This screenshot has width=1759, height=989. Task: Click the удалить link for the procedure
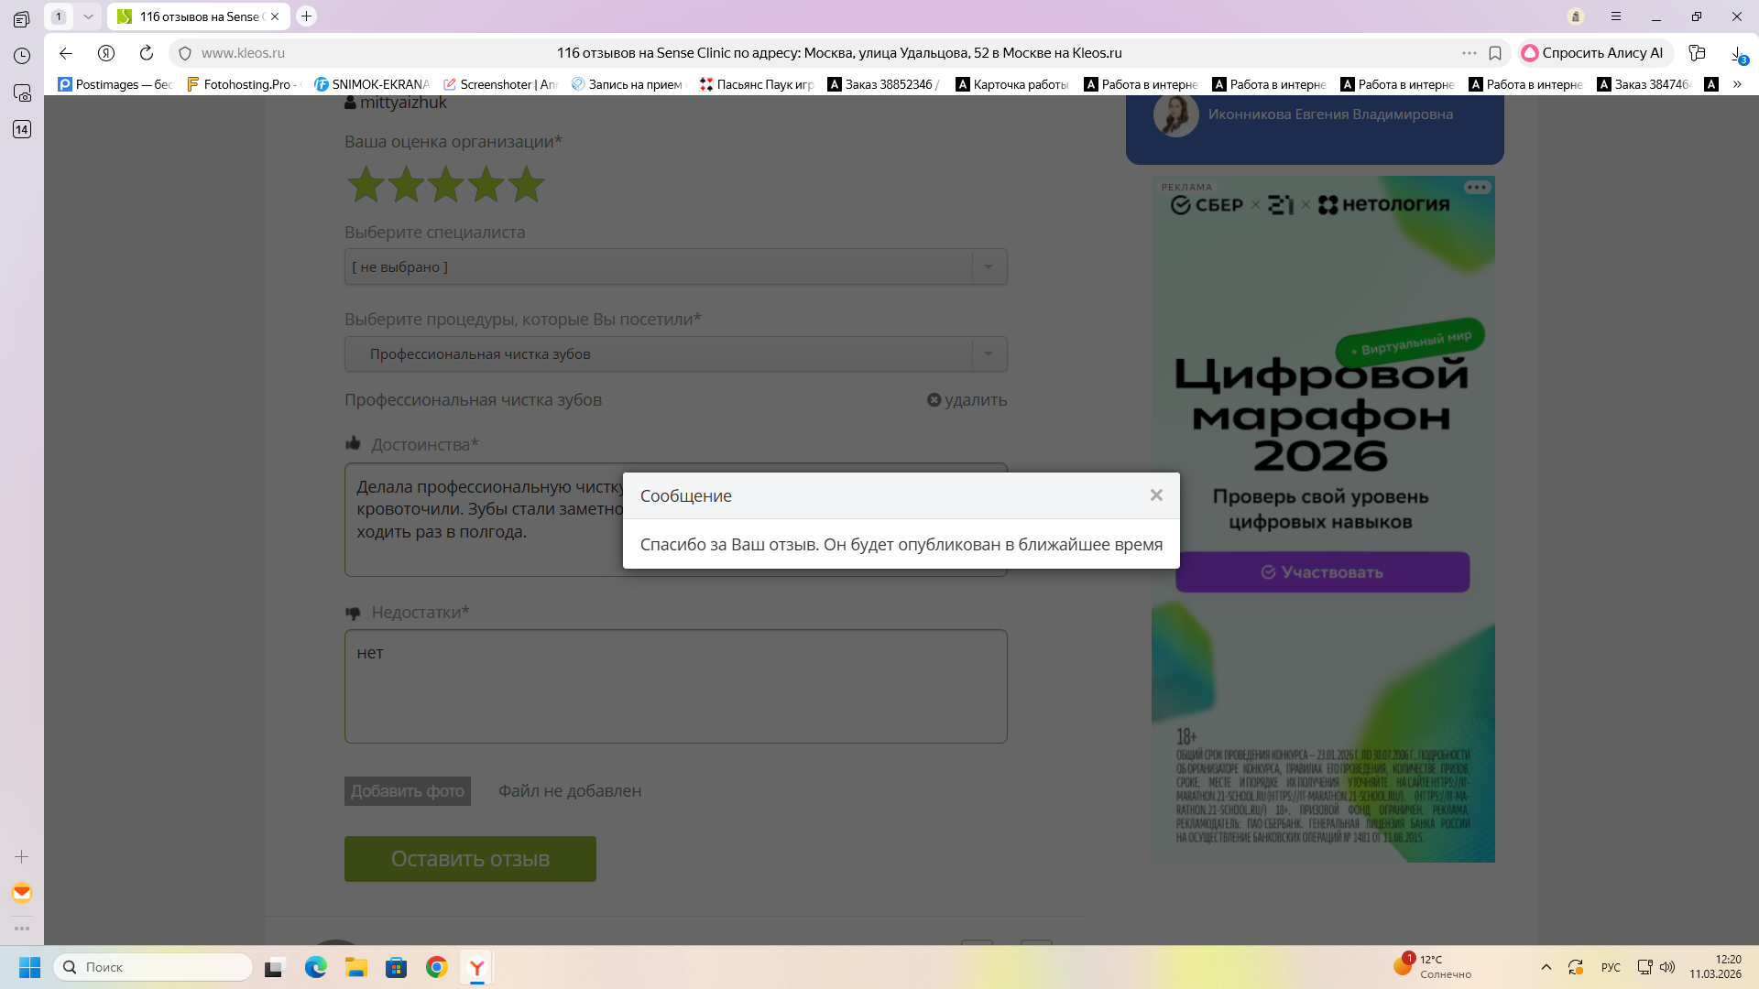pos(967,400)
